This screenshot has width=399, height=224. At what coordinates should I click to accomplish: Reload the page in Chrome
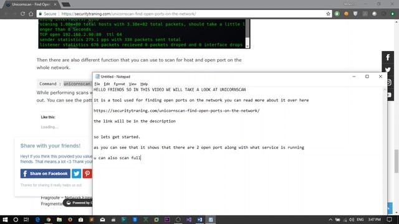22,14
